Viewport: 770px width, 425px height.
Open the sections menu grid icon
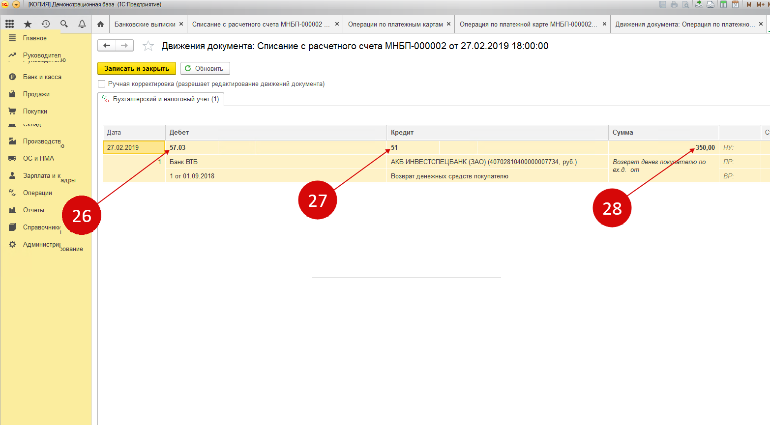[10, 24]
